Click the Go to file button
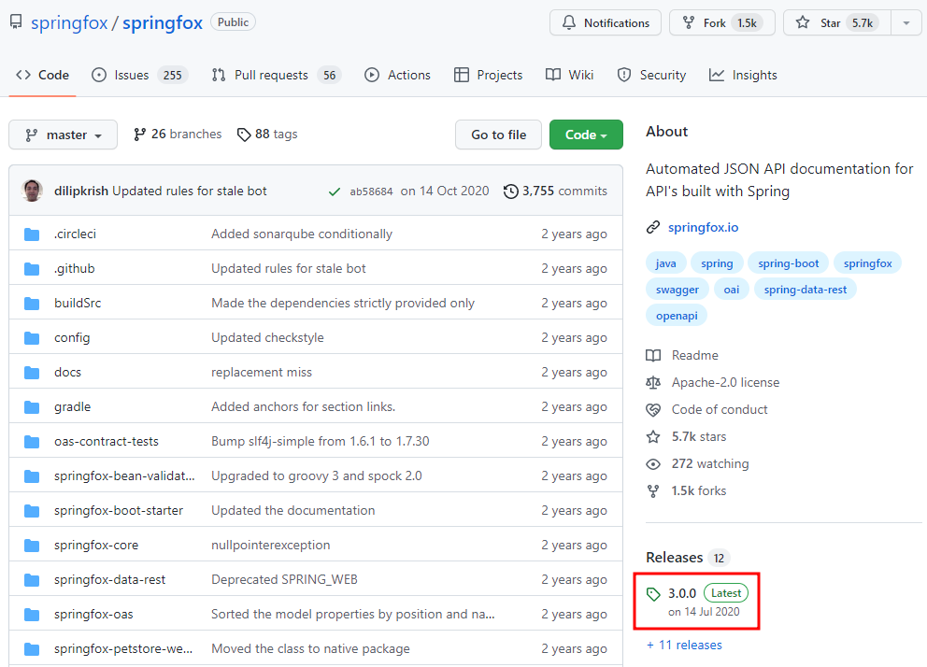The image size is (927, 667). click(498, 135)
